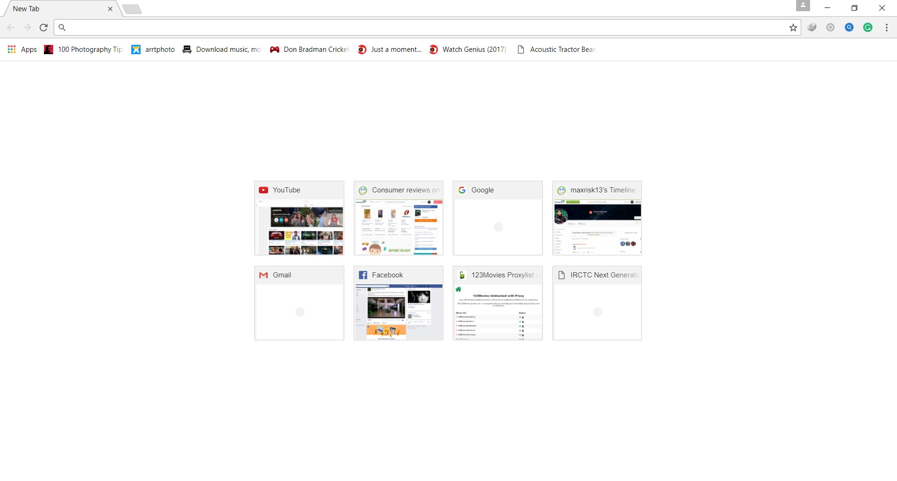Screen dimensions: 897x481
Task: Minimize the Chrome window
Action: pyautogui.click(x=827, y=8)
